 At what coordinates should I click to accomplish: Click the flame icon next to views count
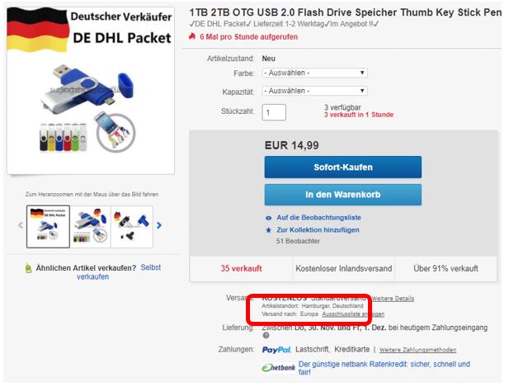(192, 36)
